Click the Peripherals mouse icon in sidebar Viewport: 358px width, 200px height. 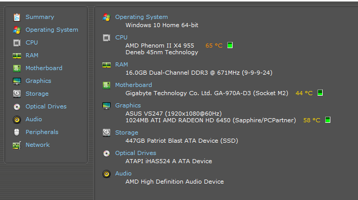point(17,132)
